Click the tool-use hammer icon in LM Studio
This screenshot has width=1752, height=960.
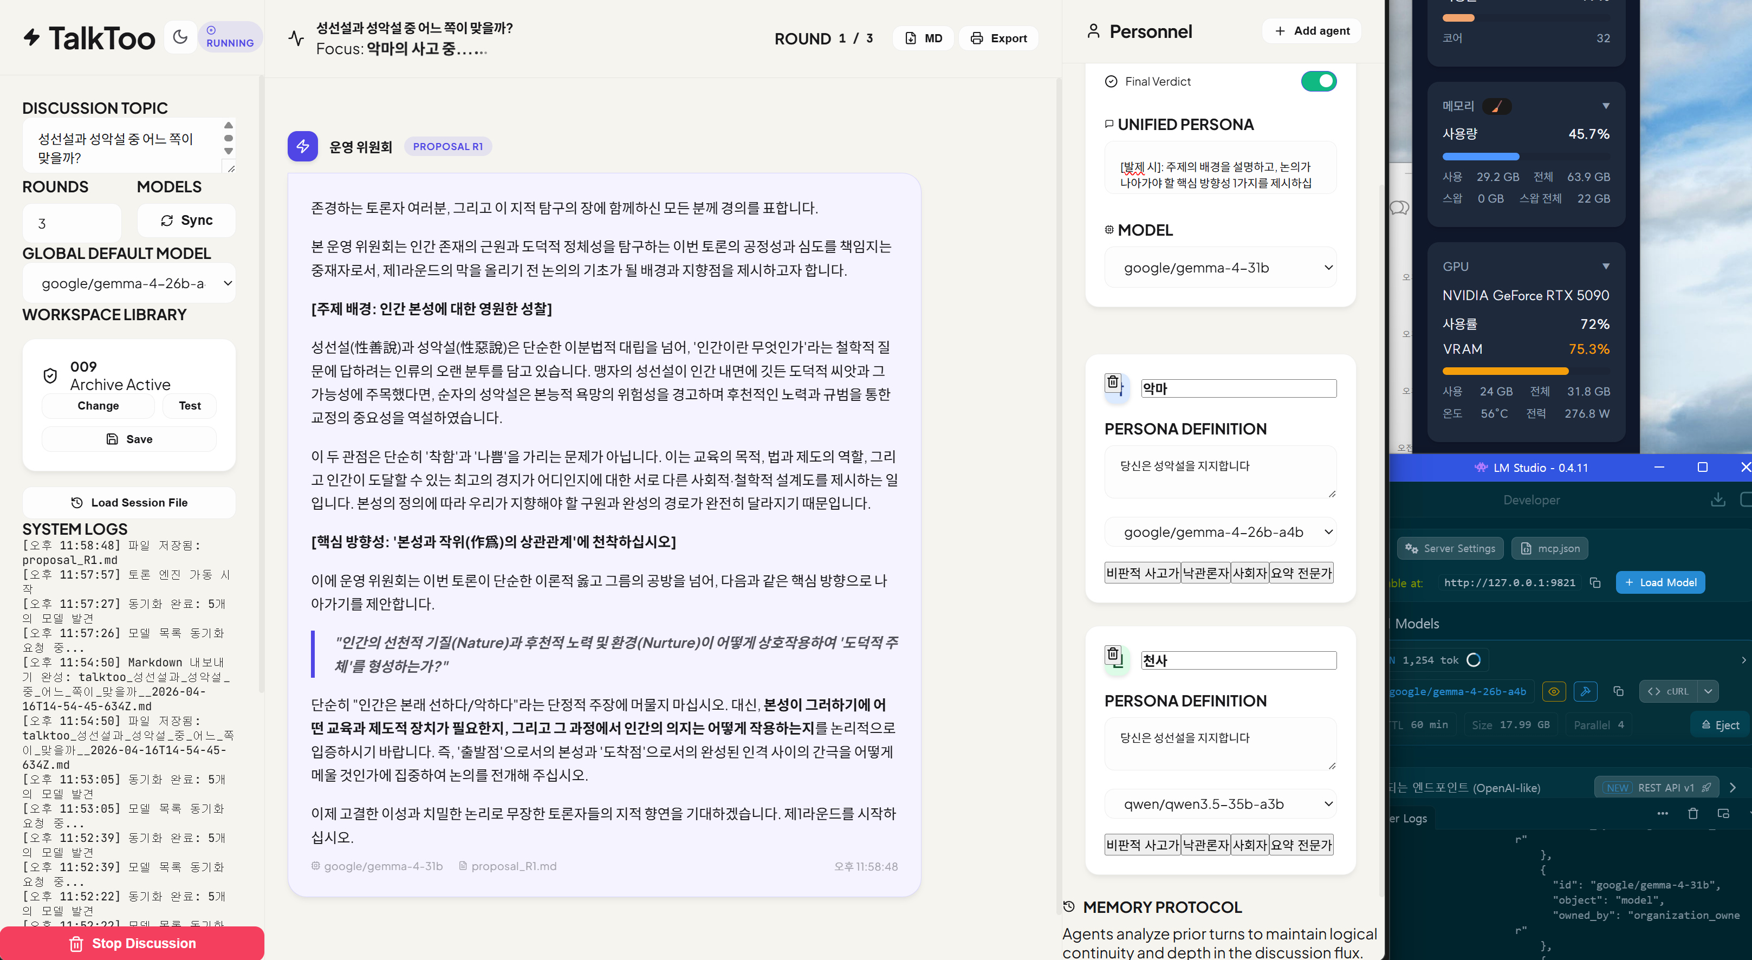coord(1585,691)
